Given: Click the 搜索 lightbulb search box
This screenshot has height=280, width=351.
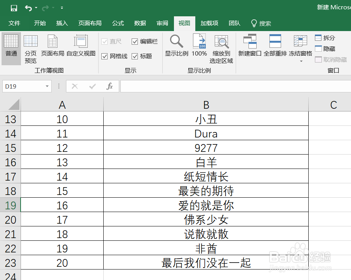Looking at the screenshot, I should 261,23.
